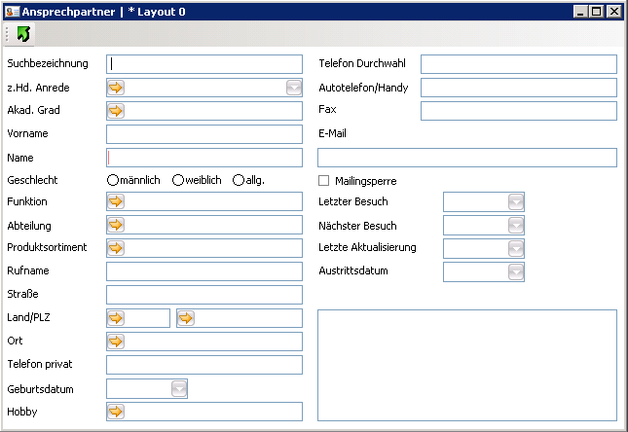Open the Austrittsdatum dropdown
This screenshot has height=432, width=628.
[x=516, y=272]
